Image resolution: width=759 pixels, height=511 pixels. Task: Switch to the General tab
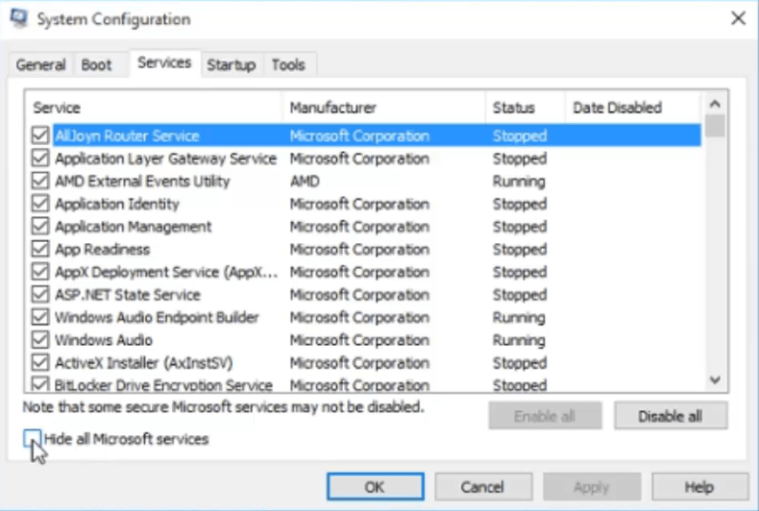click(x=41, y=65)
